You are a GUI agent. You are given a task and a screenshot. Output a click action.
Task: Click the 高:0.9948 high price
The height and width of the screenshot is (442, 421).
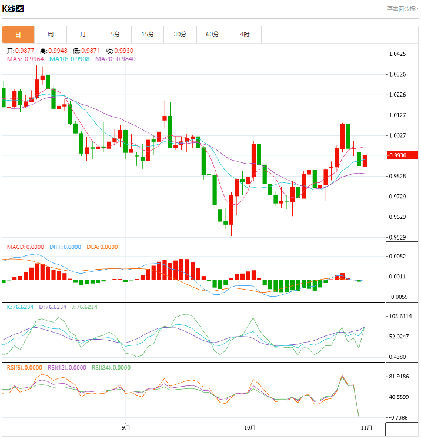click(54, 51)
